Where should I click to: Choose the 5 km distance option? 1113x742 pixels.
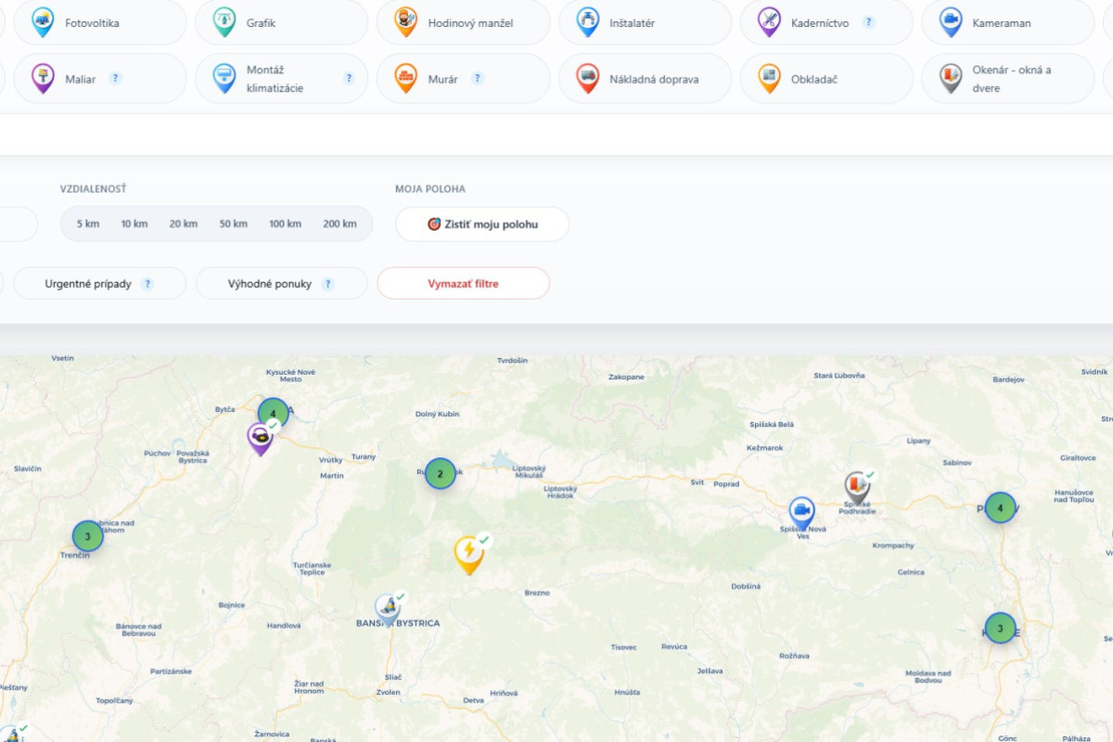[88, 224]
